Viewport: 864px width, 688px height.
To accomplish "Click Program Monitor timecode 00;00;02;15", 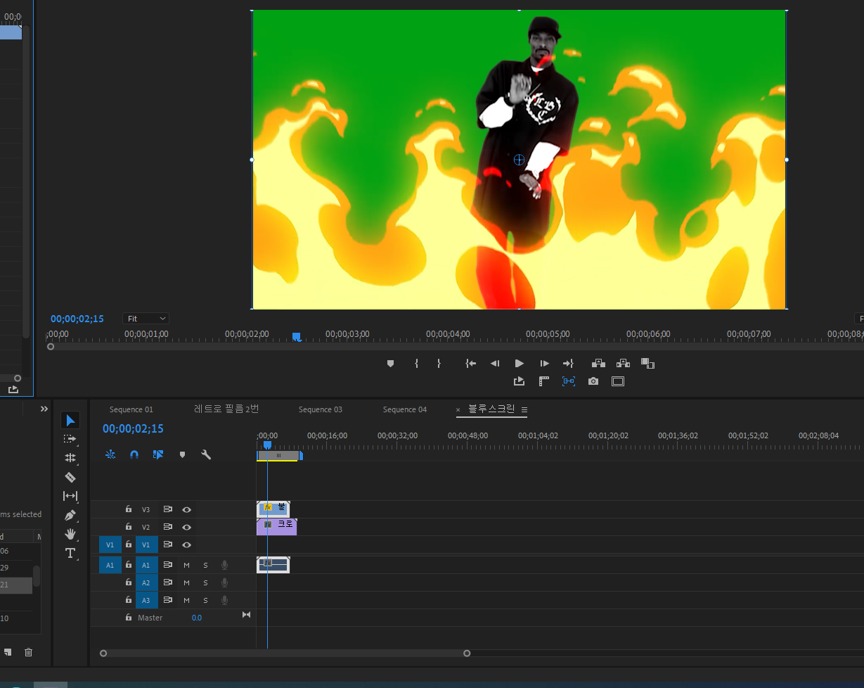I will [x=77, y=319].
